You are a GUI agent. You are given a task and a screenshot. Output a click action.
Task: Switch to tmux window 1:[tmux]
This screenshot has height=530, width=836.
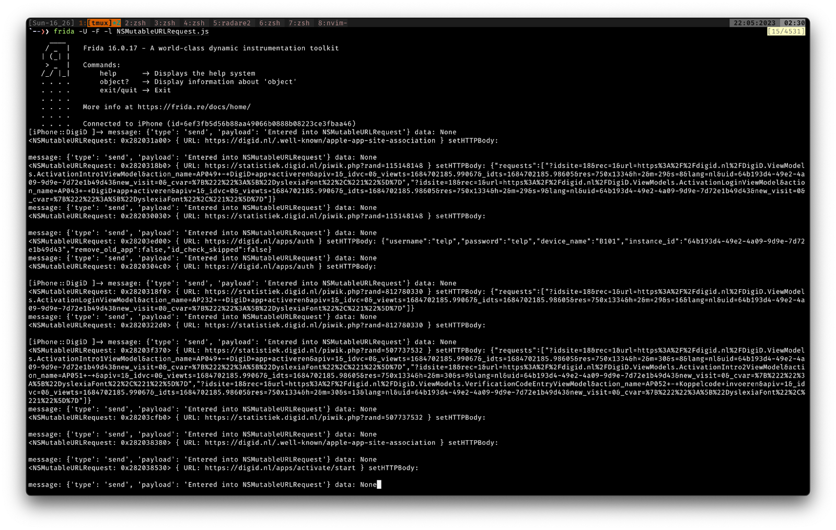point(100,23)
